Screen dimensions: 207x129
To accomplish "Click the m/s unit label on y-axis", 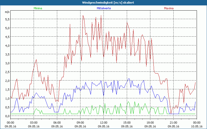I will 7,12.
